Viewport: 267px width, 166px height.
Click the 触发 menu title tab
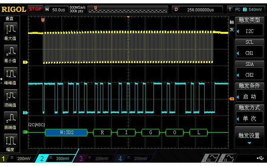pos(232,26)
